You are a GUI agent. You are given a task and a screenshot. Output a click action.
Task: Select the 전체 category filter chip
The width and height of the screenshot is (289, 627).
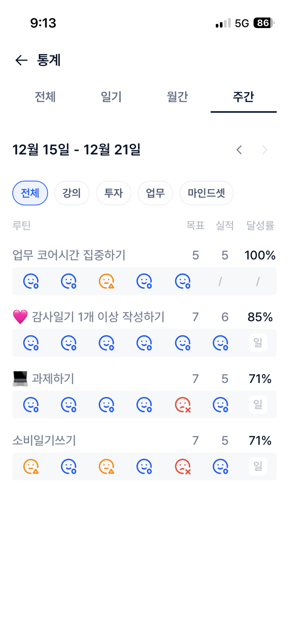(30, 193)
